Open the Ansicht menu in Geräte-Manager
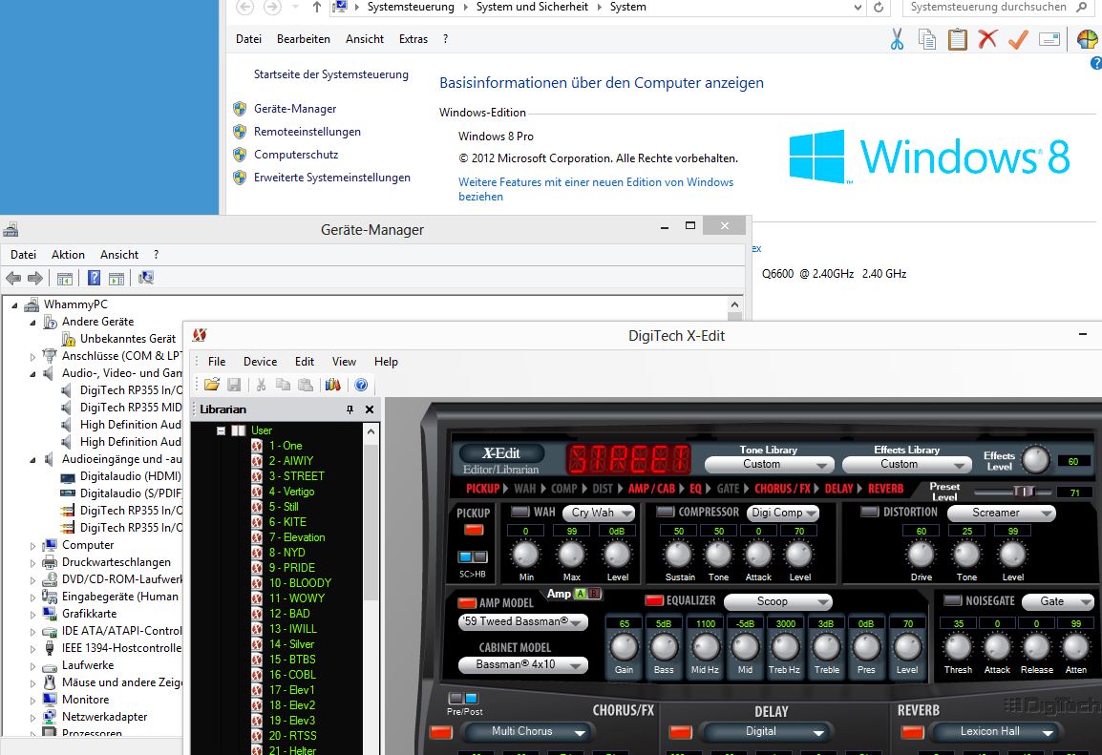The width and height of the screenshot is (1102, 755). pyautogui.click(x=118, y=255)
